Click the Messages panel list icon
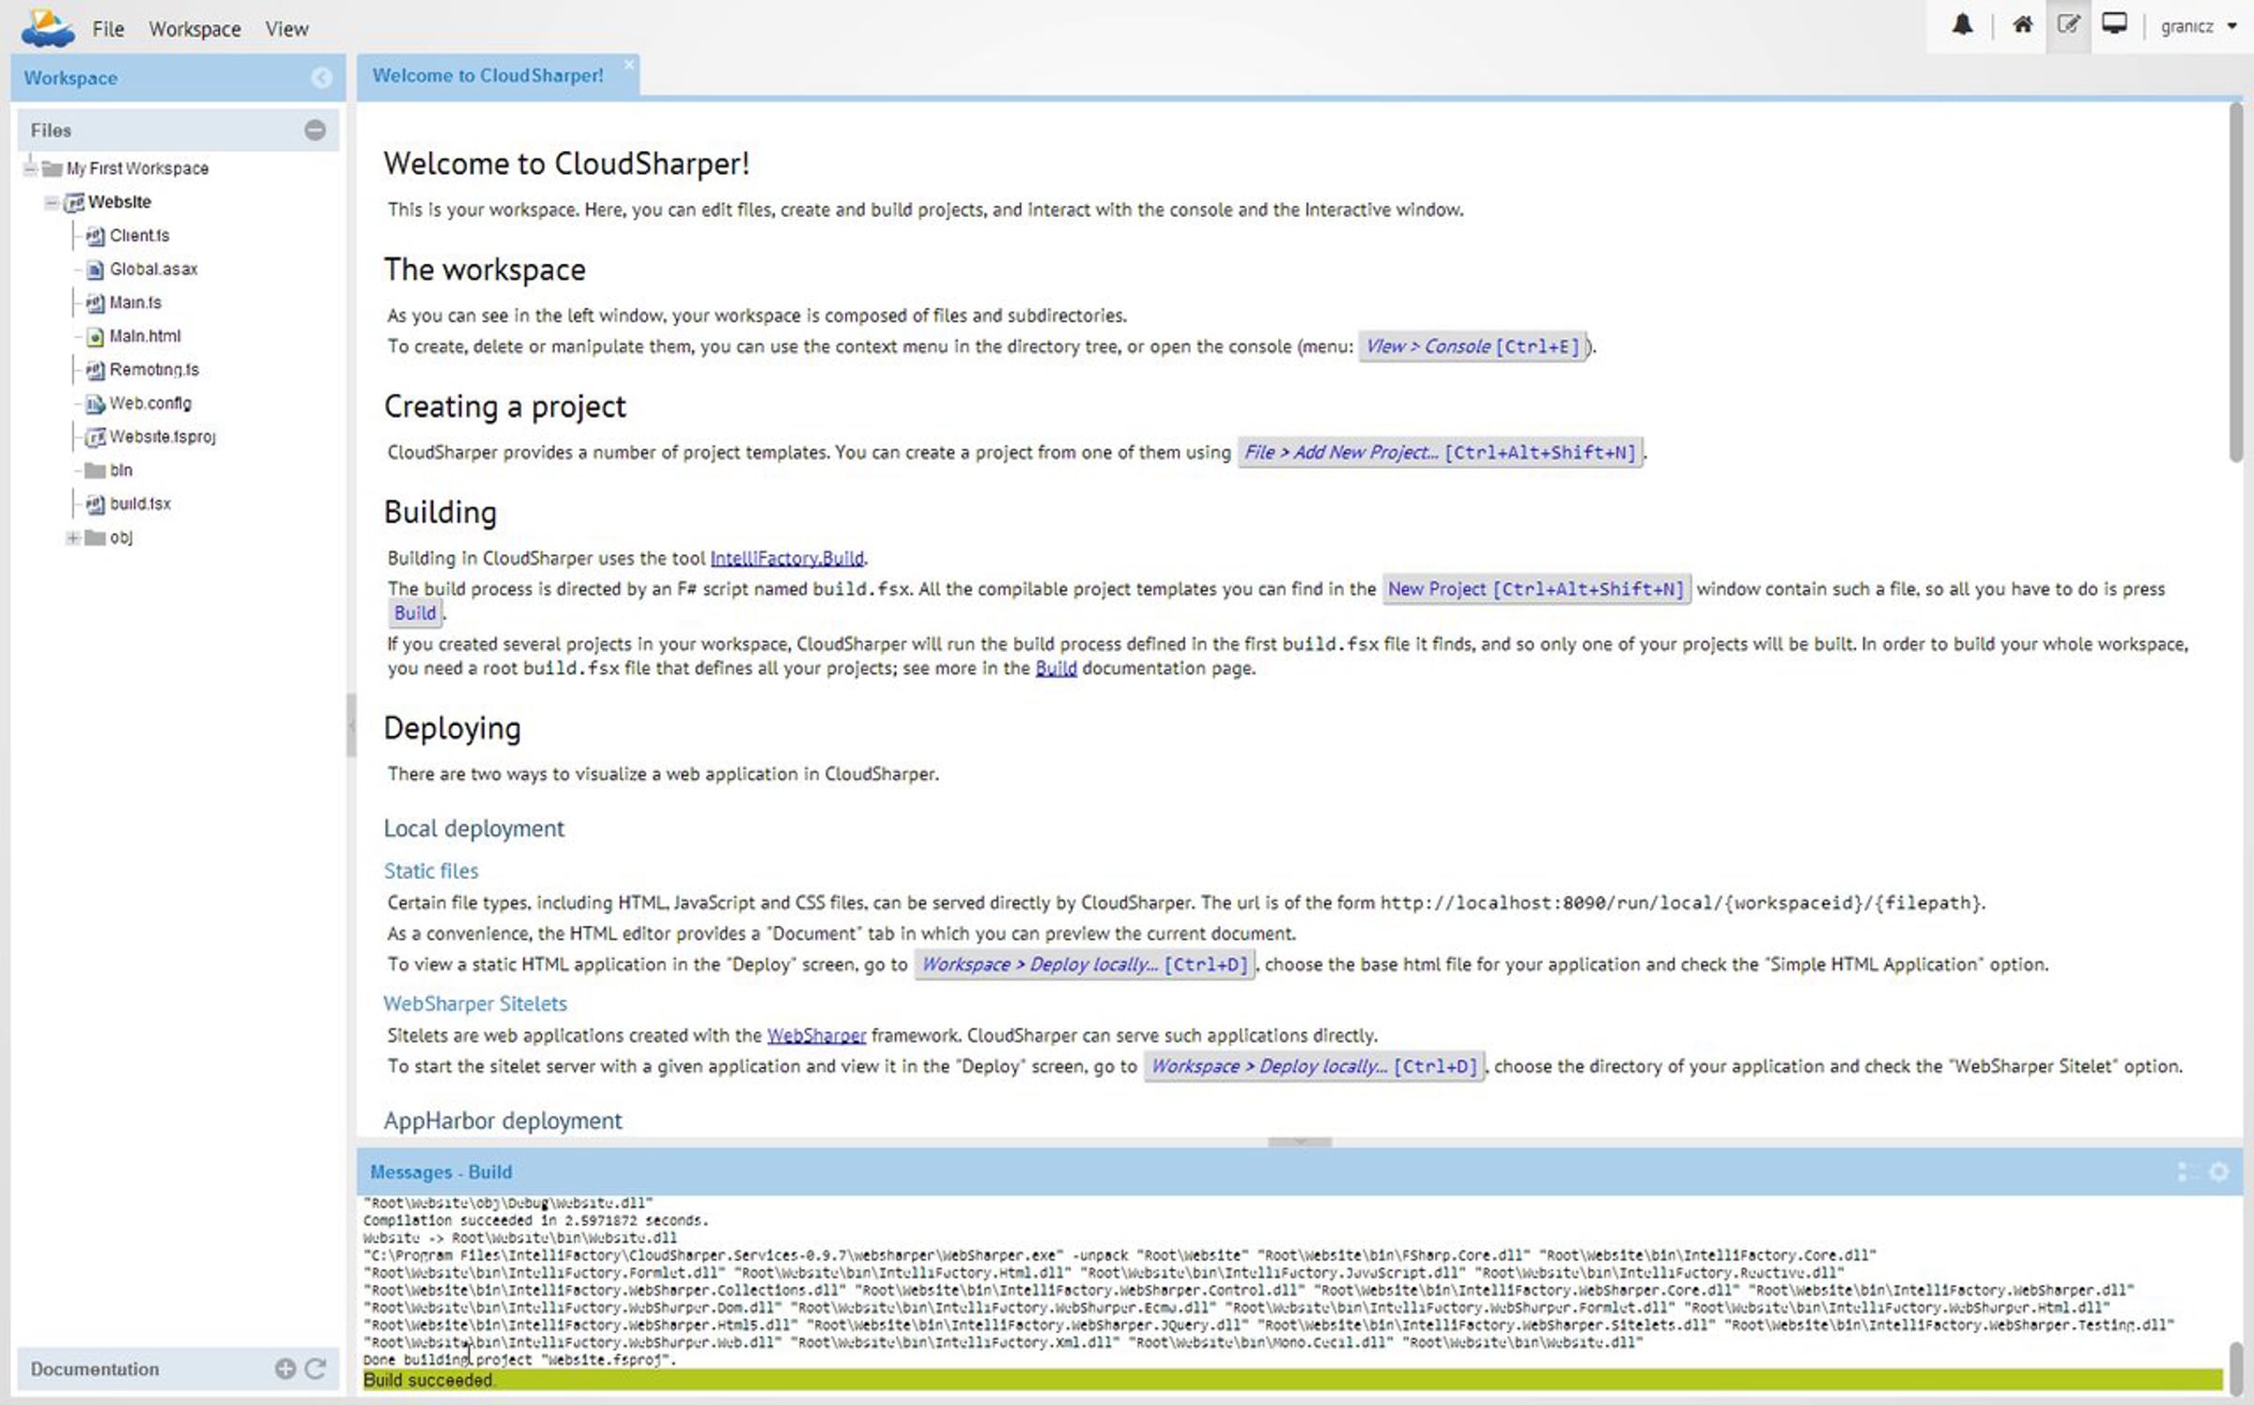2254x1405 pixels. coord(2185,1171)
